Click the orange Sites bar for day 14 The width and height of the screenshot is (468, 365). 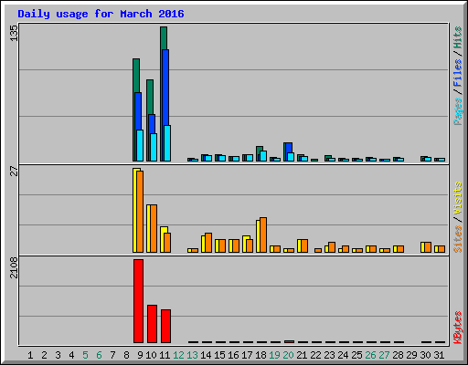[208, 243]
